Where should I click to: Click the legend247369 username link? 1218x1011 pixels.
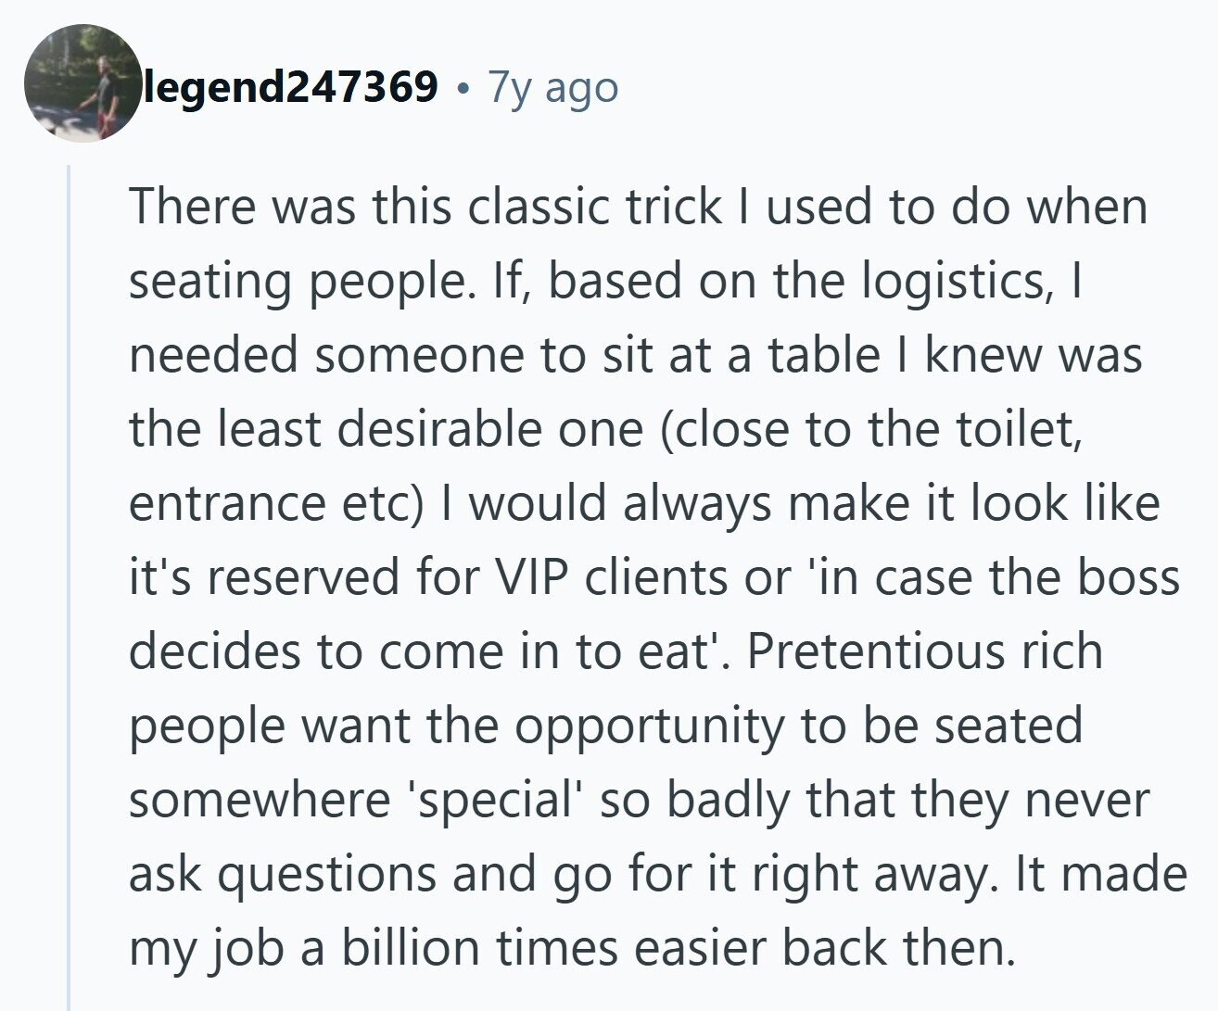pyautogui.click(x=289, y=87)
